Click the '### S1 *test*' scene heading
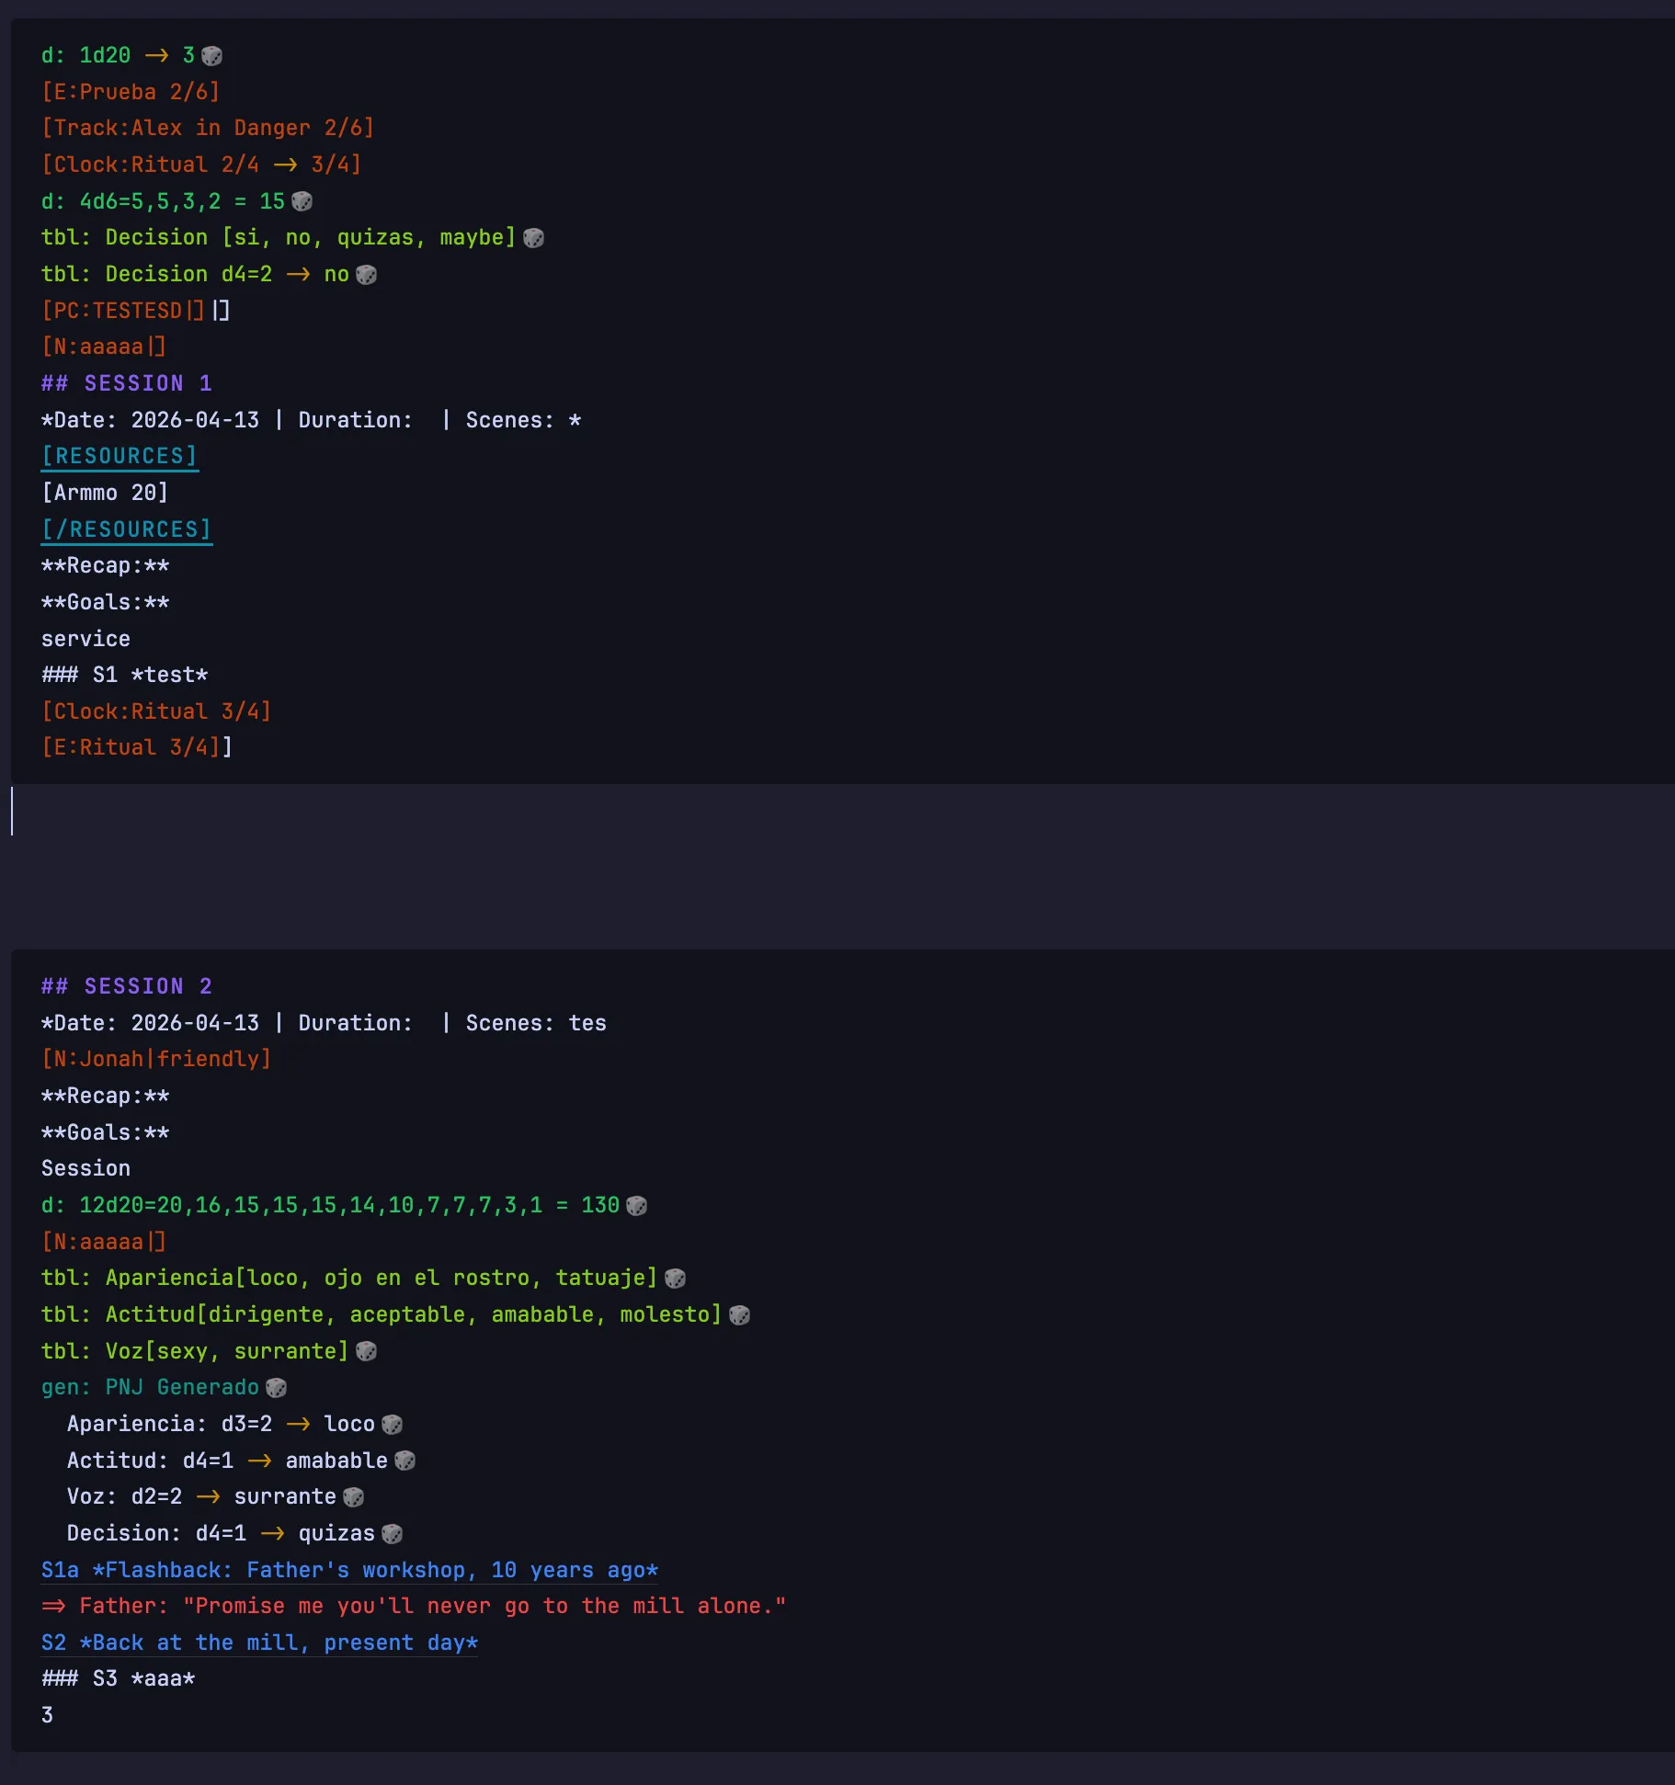 click(125, 675)
